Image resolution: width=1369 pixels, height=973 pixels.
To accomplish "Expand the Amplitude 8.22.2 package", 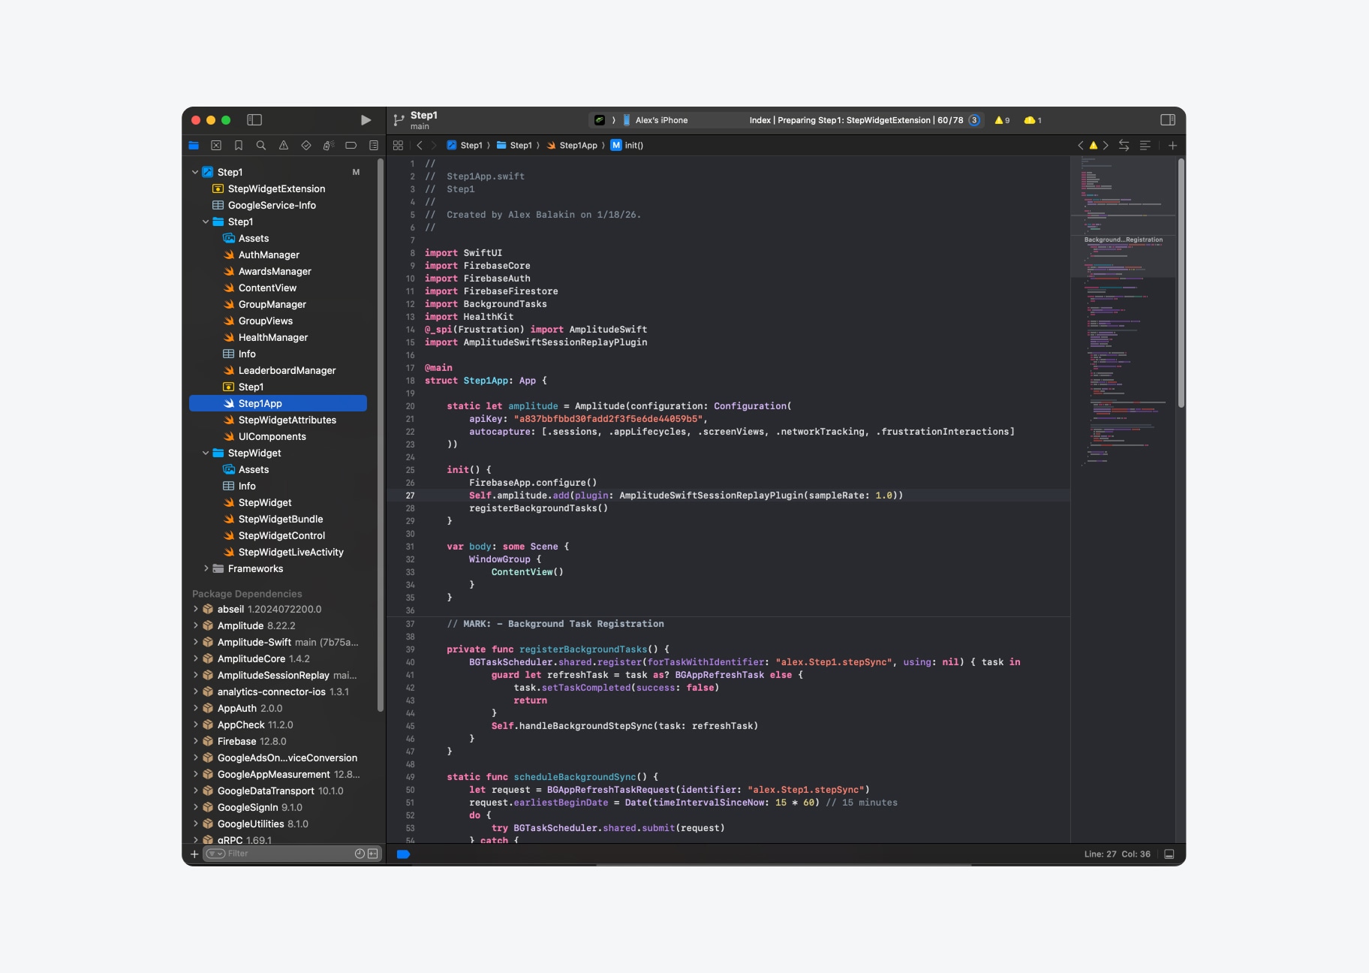I will tap(196, 626).
